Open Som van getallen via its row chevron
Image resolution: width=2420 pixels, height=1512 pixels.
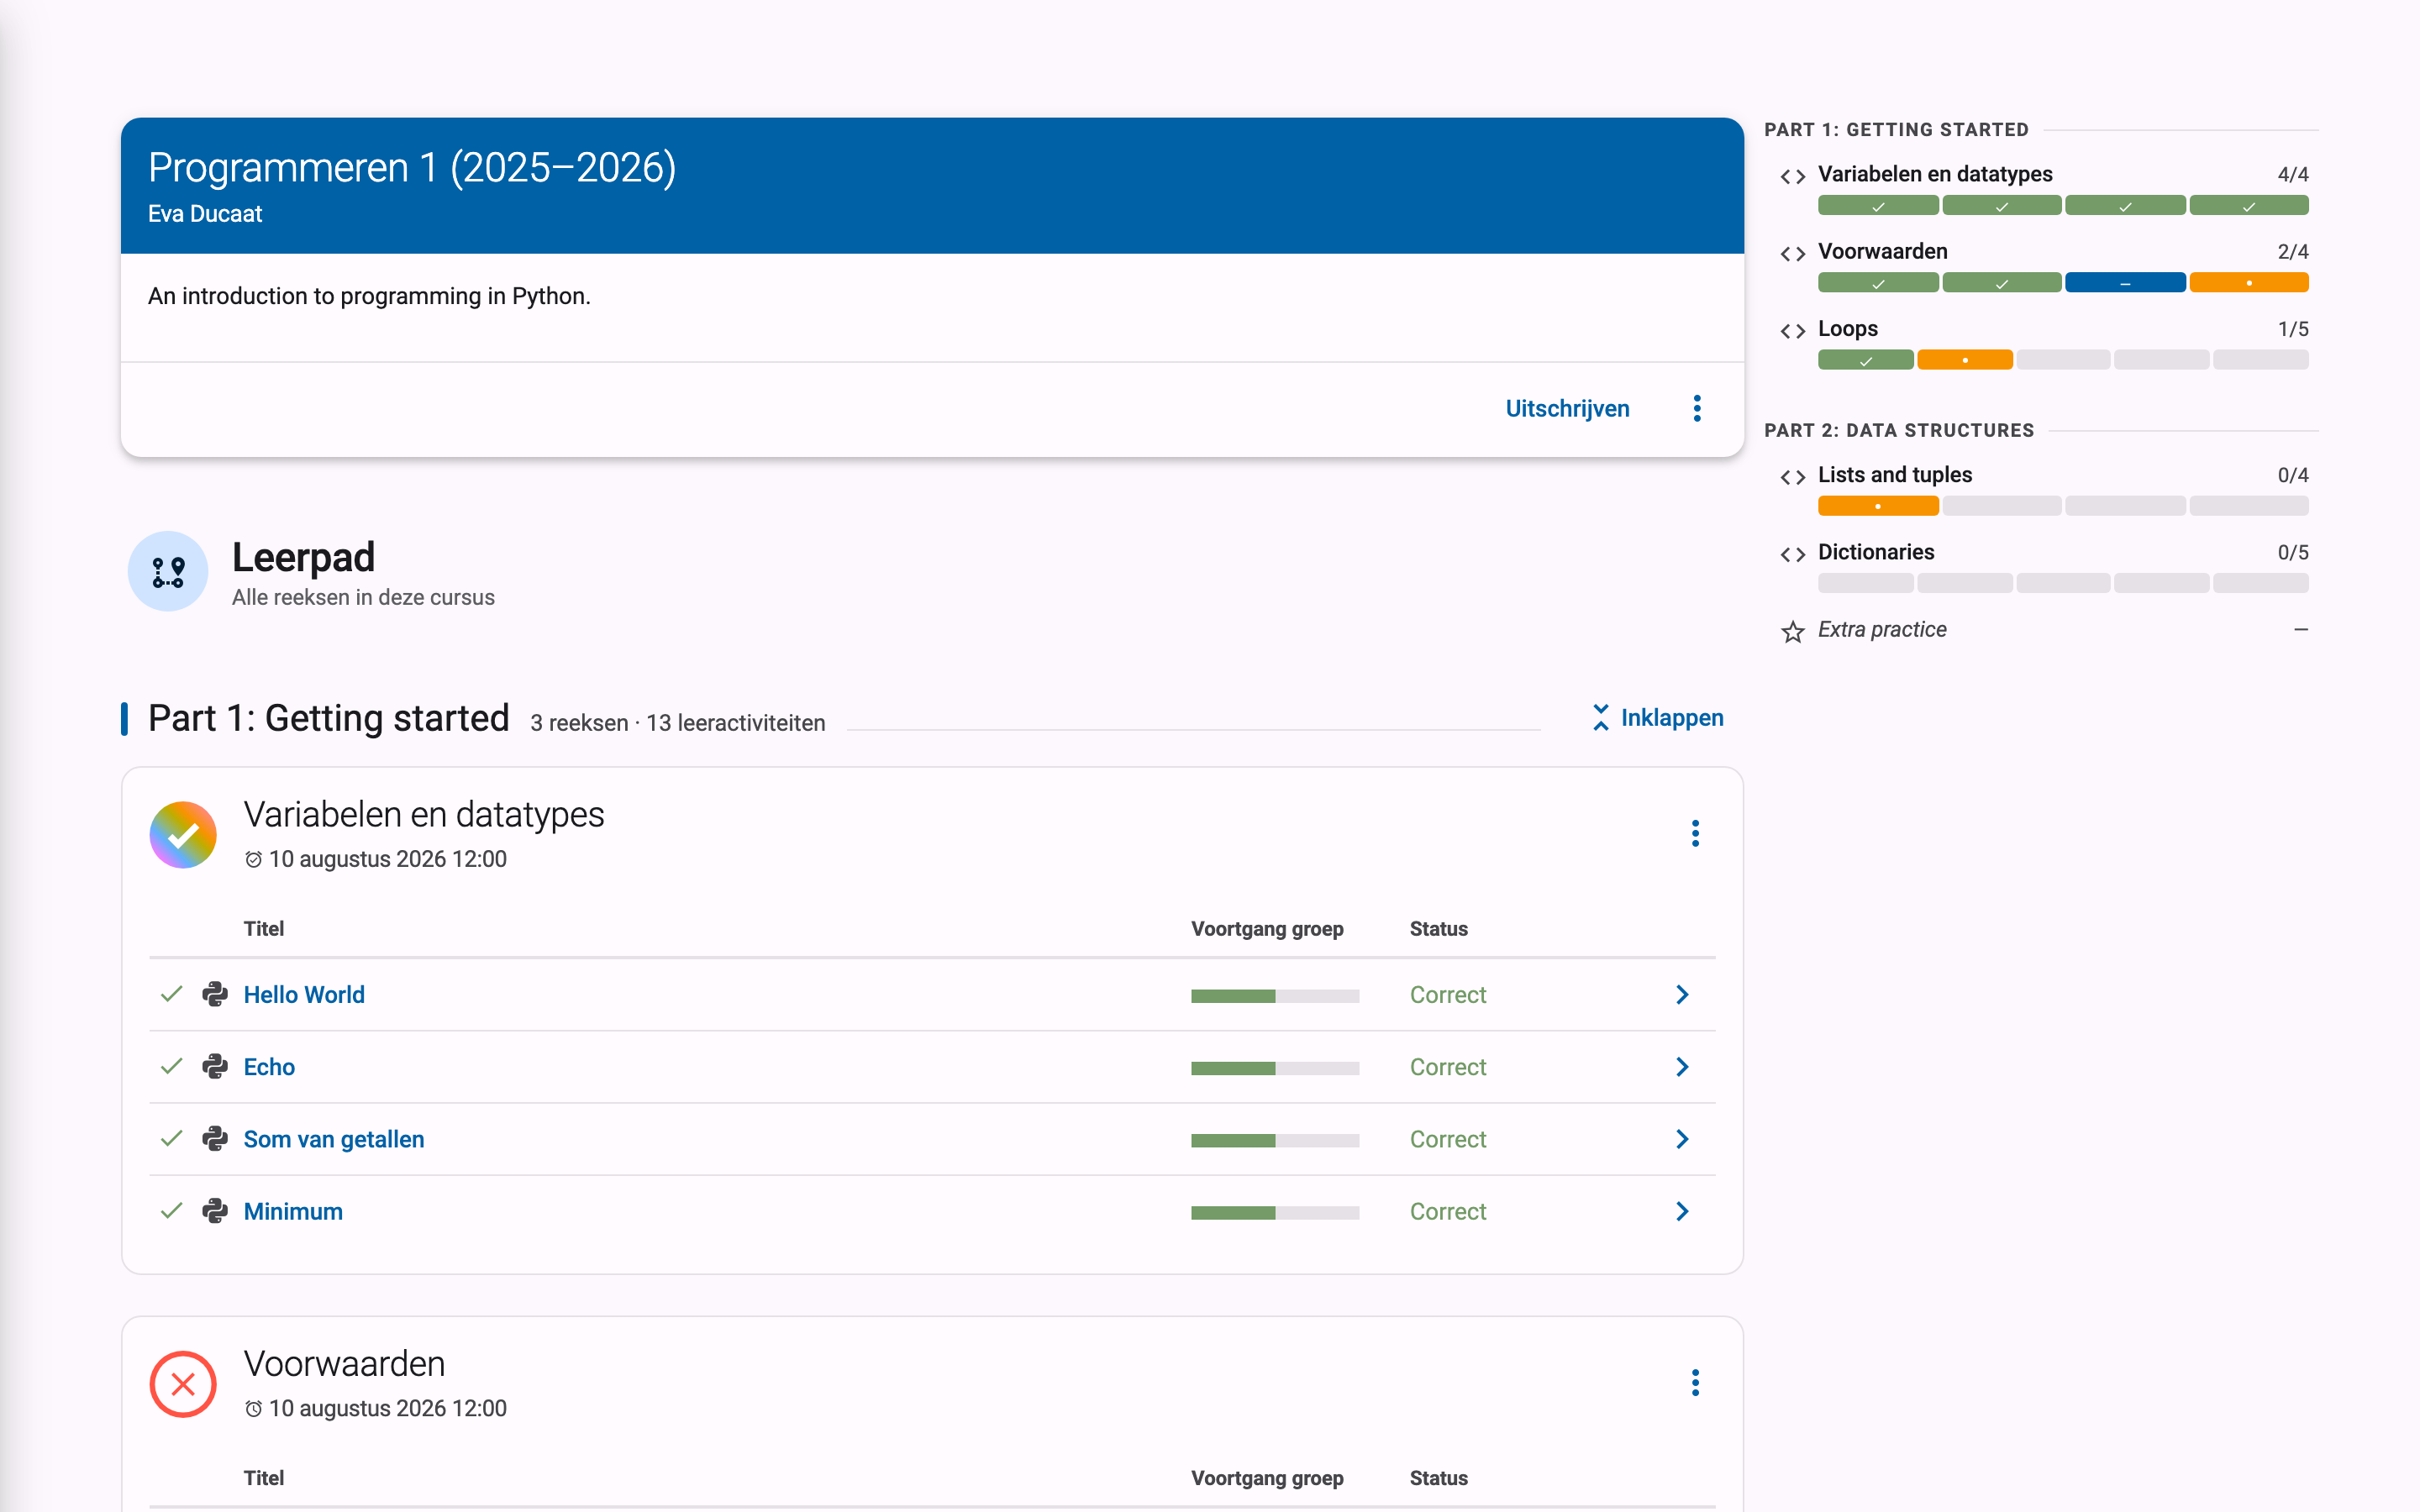coord(1682,1138)
